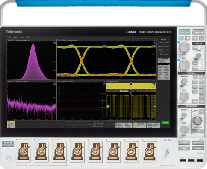Activate channel 5 on the settings bar
The image size is (207, 169).
(78, 125)
